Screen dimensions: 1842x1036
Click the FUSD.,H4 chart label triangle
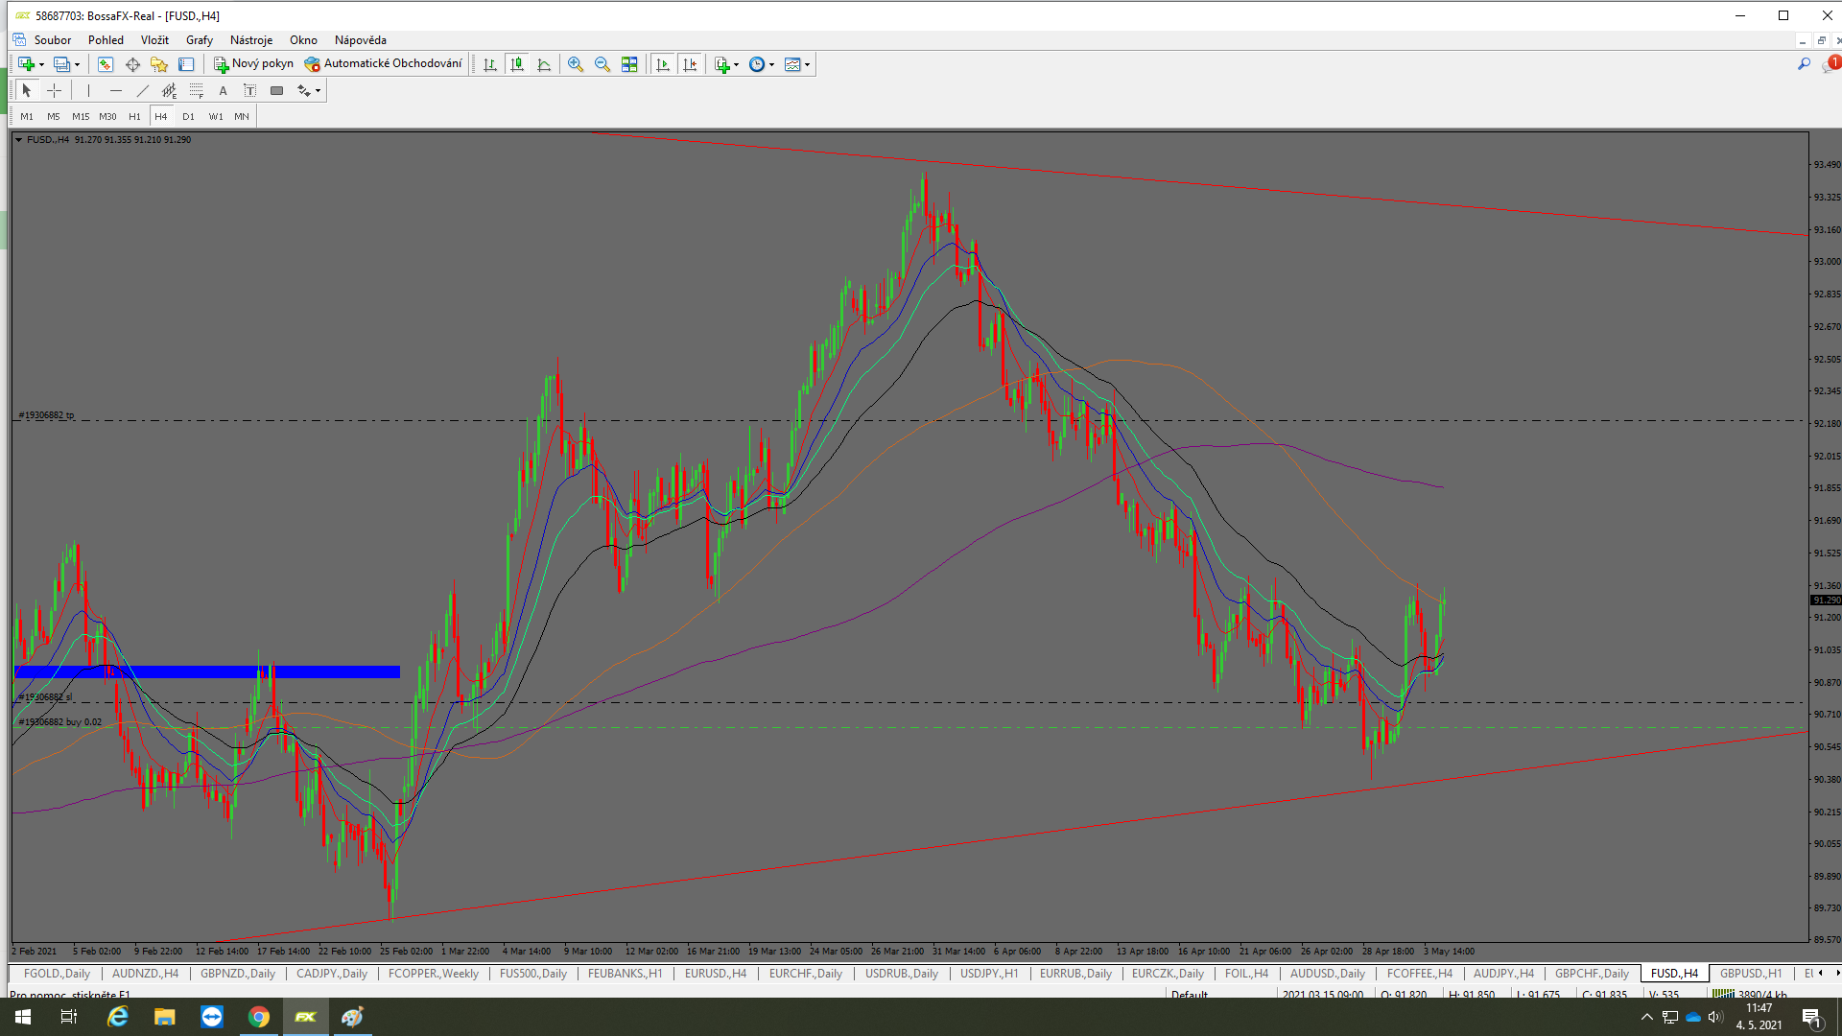pos(18,139)
